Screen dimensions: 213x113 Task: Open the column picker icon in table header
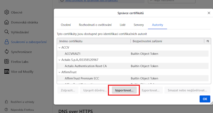click(x=208, y=41)
